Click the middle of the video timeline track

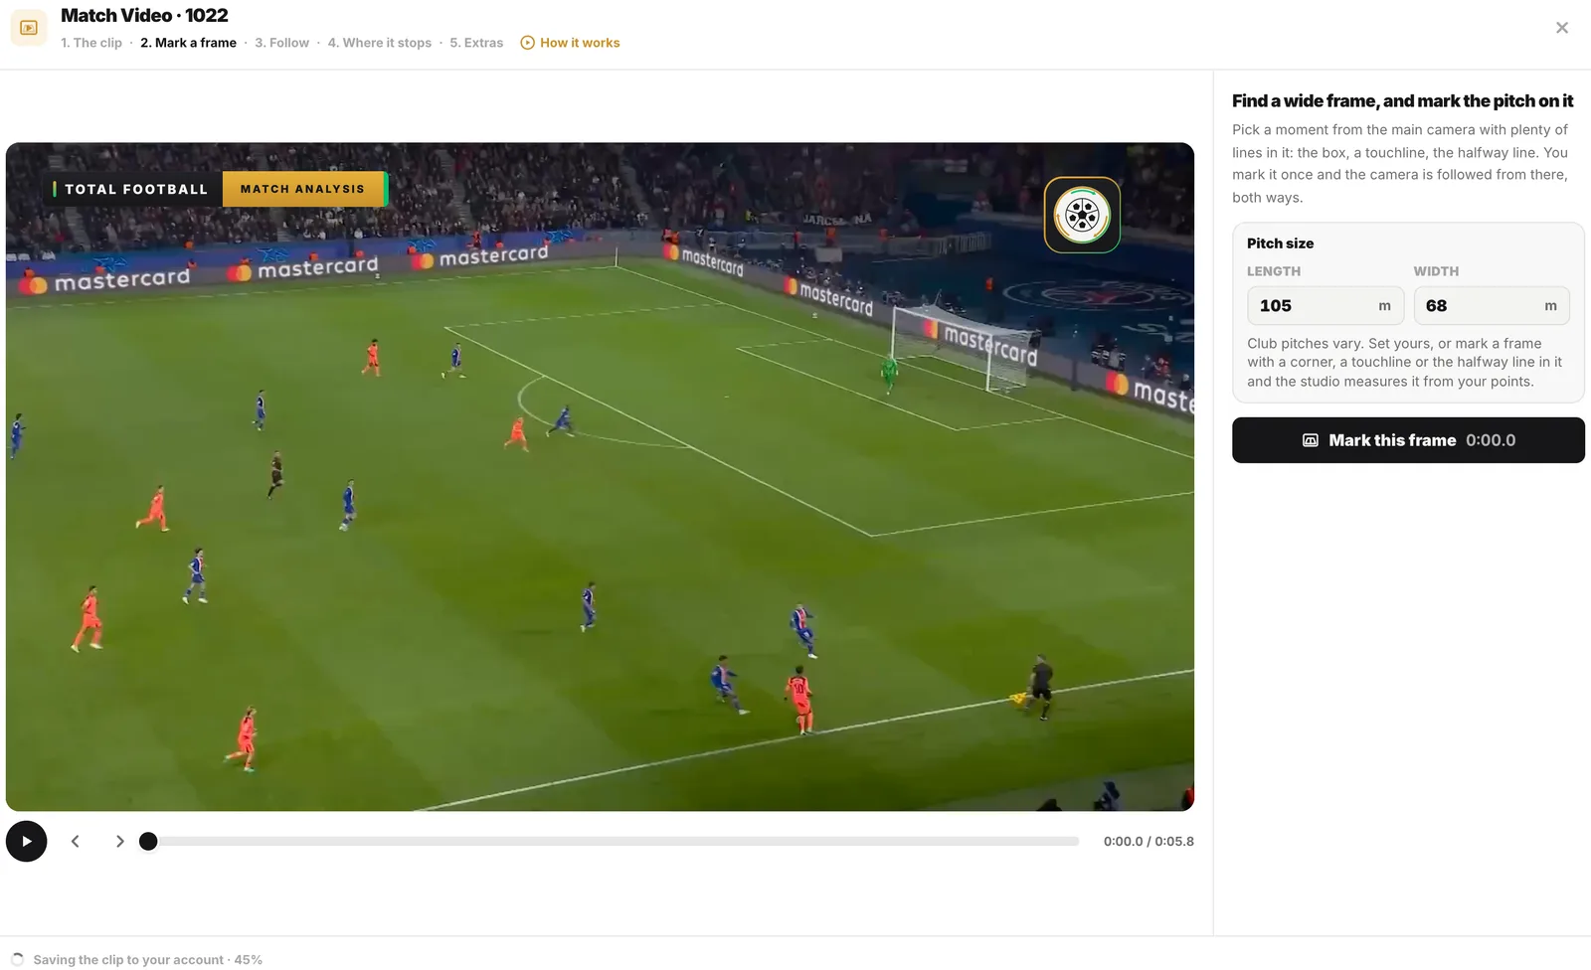coord(614,841)
